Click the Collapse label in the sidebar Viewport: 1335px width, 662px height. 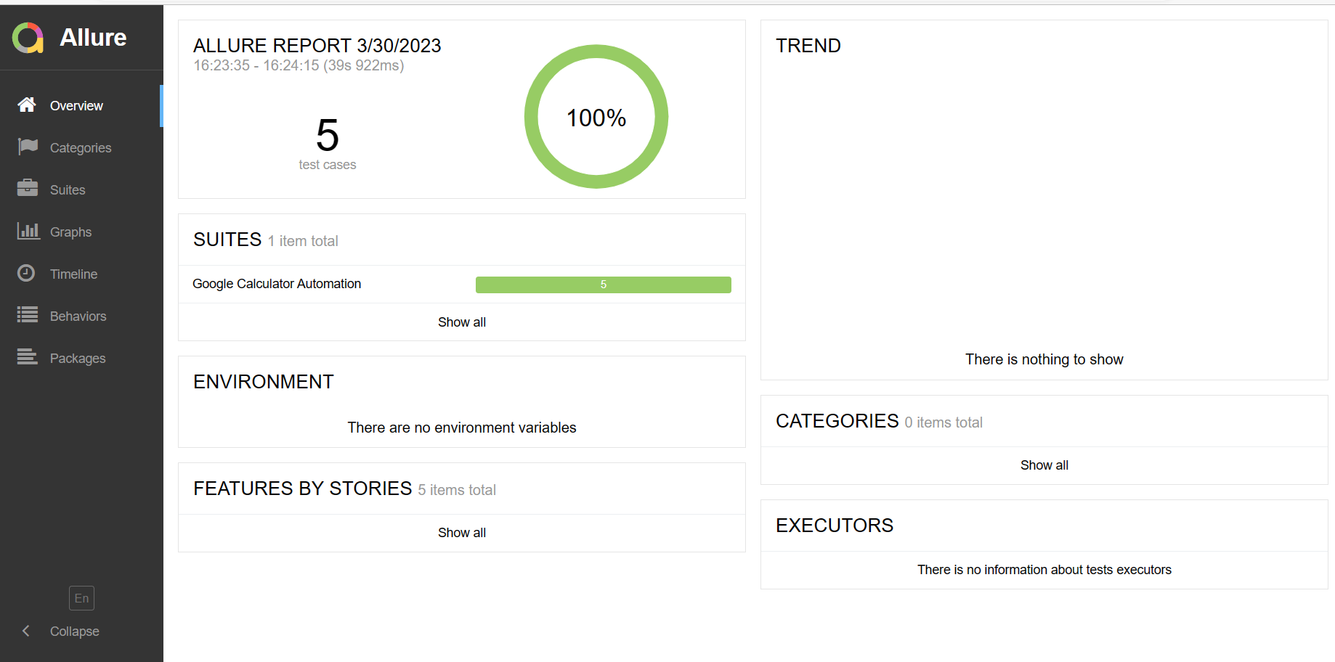tap(75, 632)
